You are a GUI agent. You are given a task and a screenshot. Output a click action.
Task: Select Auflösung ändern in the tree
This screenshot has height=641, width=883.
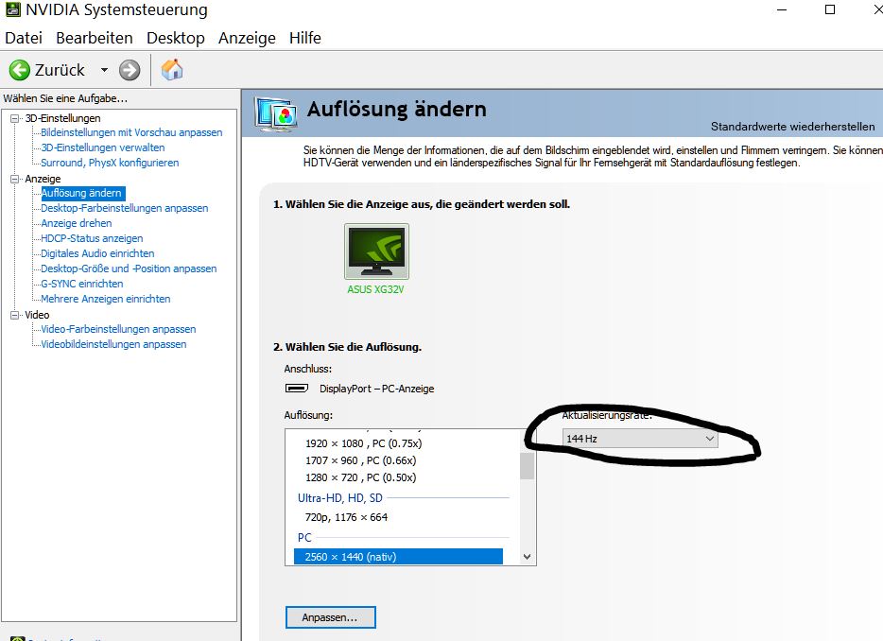pos(82,193)
